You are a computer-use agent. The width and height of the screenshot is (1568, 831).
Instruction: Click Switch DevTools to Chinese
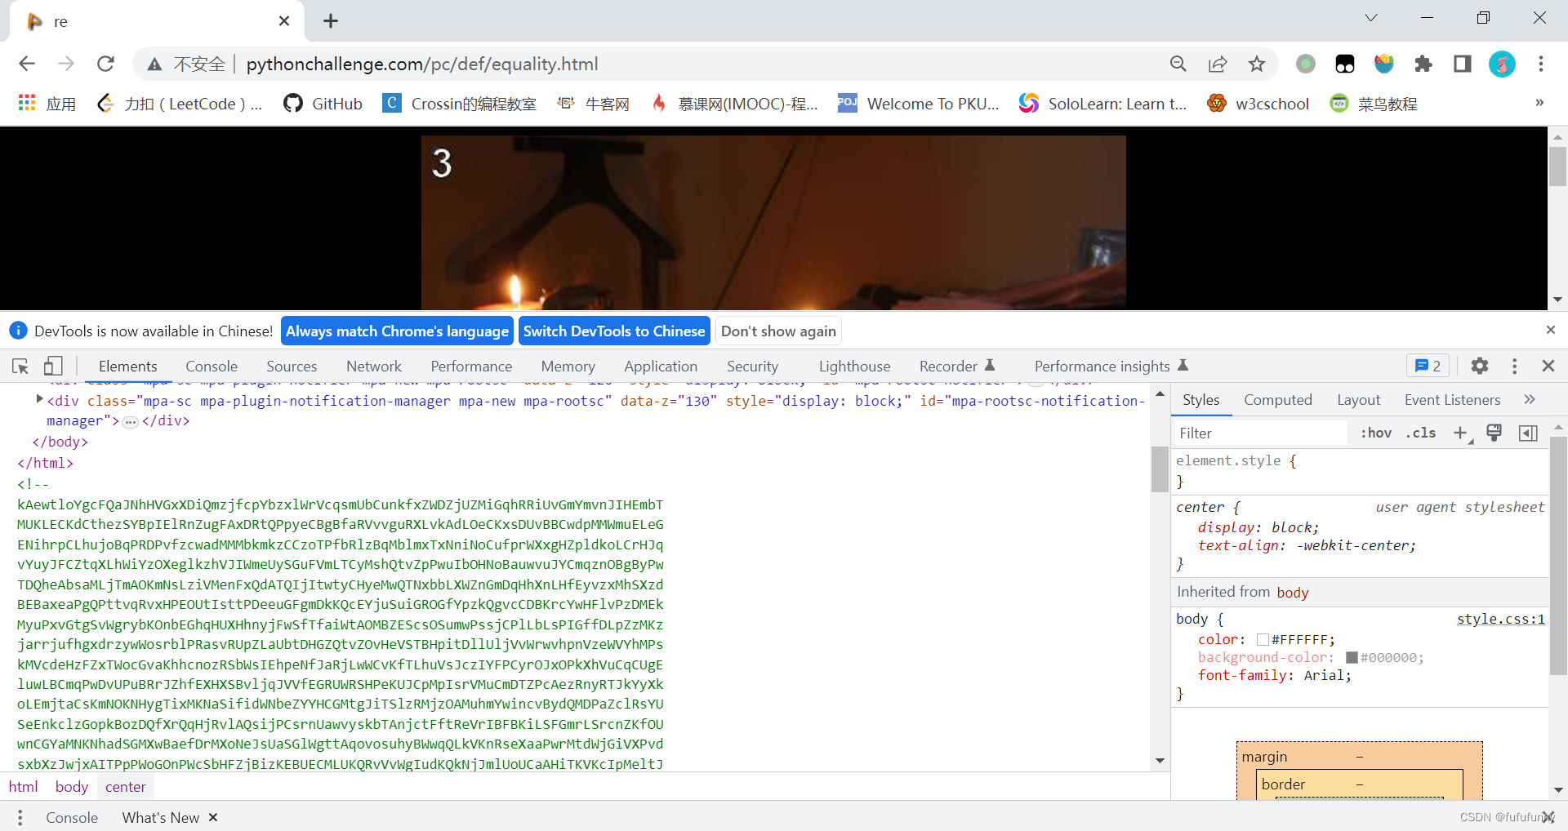(x=614, y=331)
